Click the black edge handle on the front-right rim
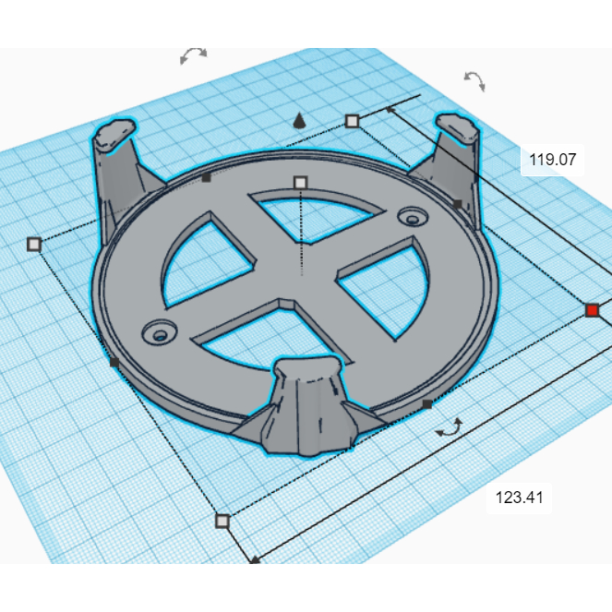The image size is (612, 612). pyautogui.click(x=426, y=404)
